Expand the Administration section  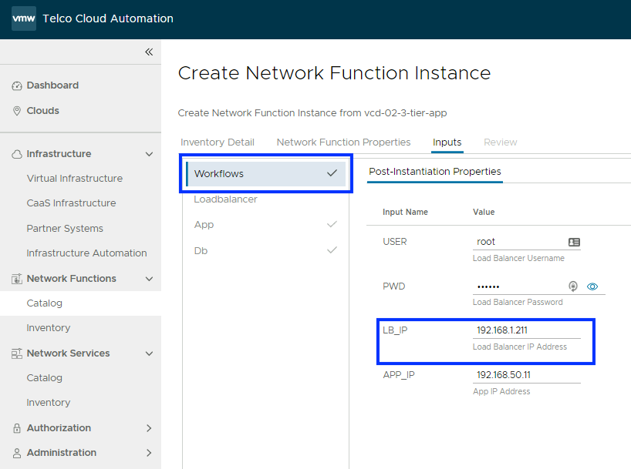tap(149, 453)
